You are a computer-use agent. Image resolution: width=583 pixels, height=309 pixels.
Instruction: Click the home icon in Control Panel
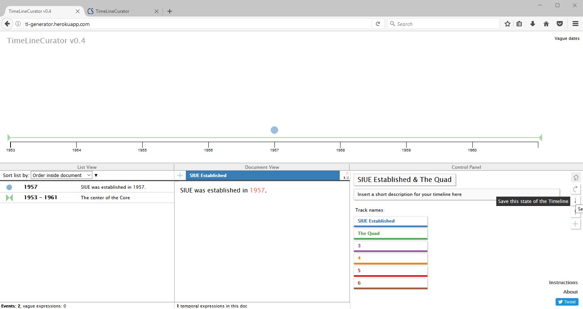pyautogui.click(x=575, y=177)
